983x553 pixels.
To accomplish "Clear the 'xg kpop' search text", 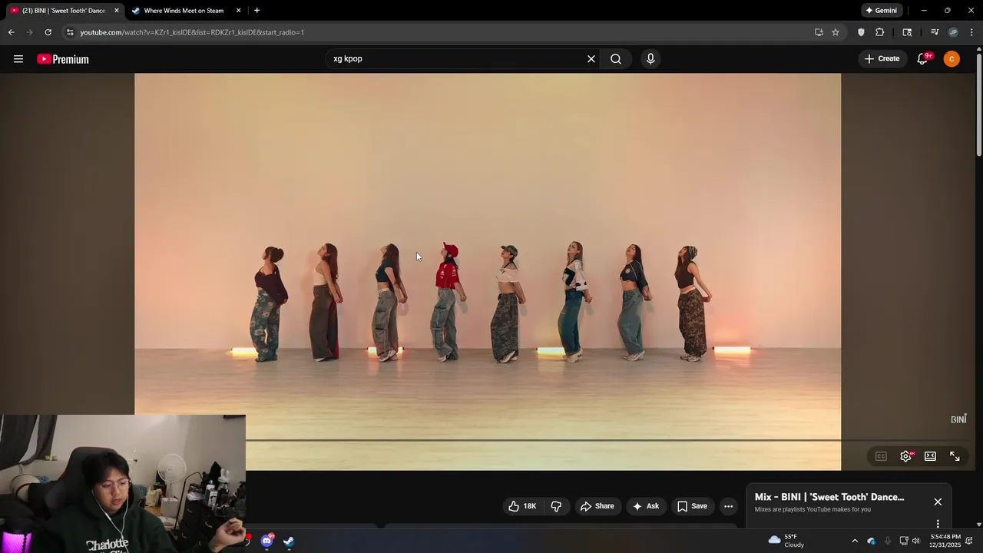I will pos(591,59).
